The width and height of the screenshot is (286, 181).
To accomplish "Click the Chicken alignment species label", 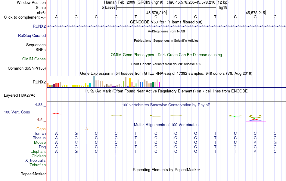I will 39,156.
